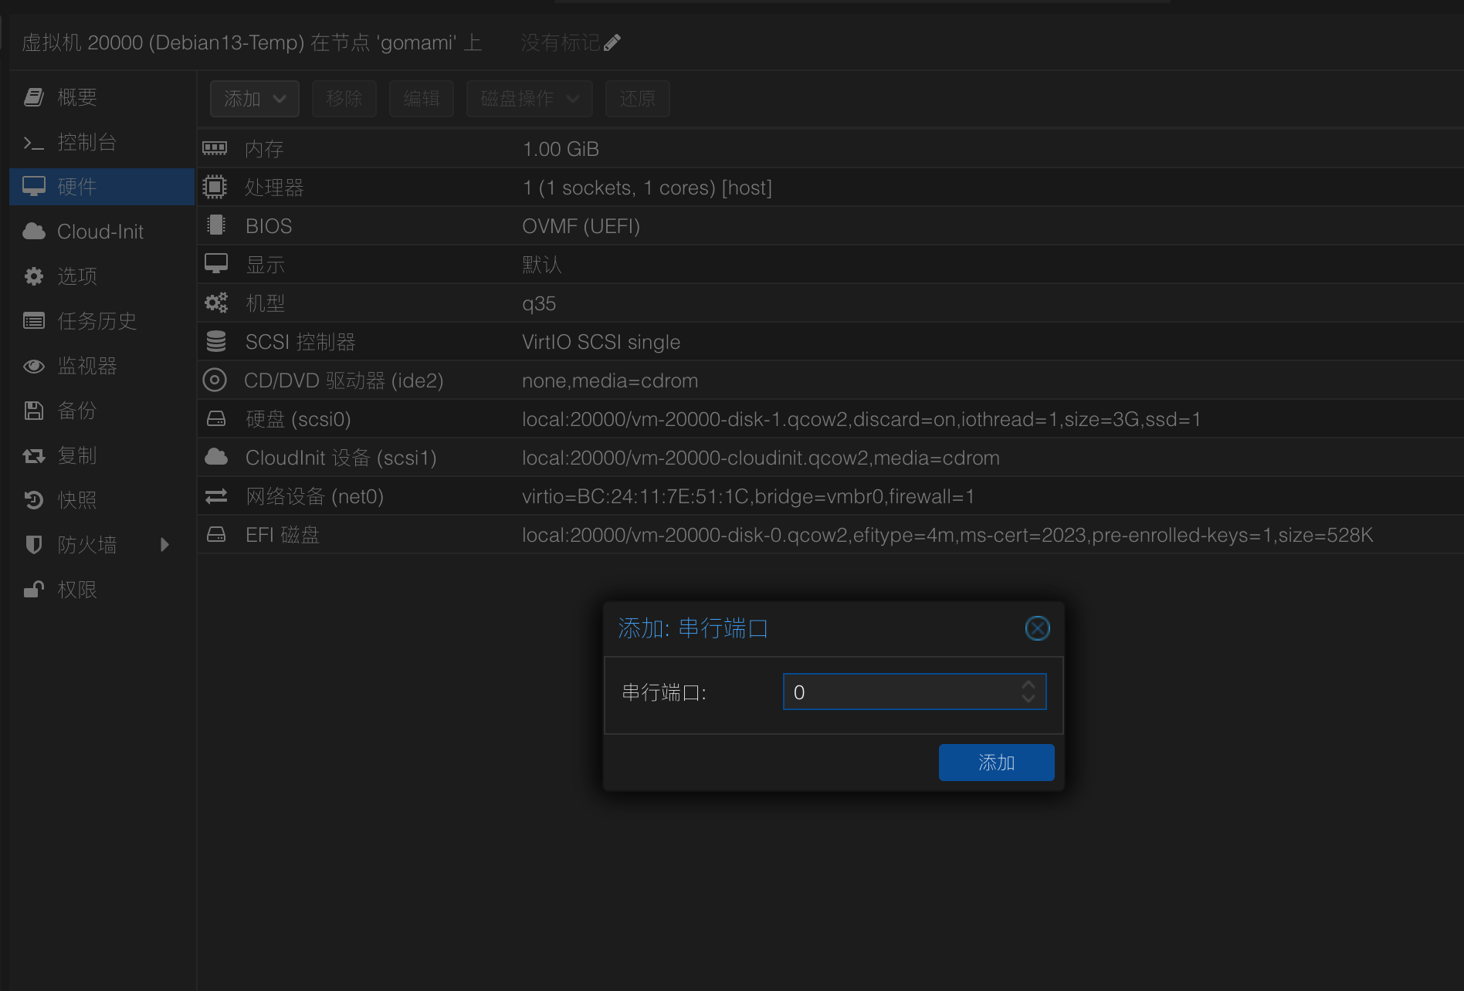Screen dimensions: 1464x991
Task: Open the Backup (备份) section
Action: click(77, 411)
